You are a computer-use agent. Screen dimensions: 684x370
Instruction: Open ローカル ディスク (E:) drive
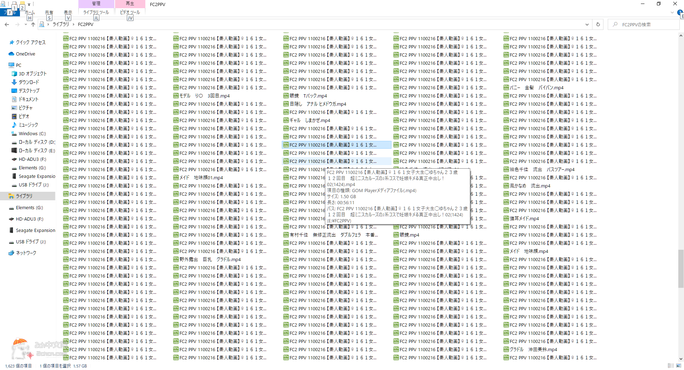tap(33, 151)
